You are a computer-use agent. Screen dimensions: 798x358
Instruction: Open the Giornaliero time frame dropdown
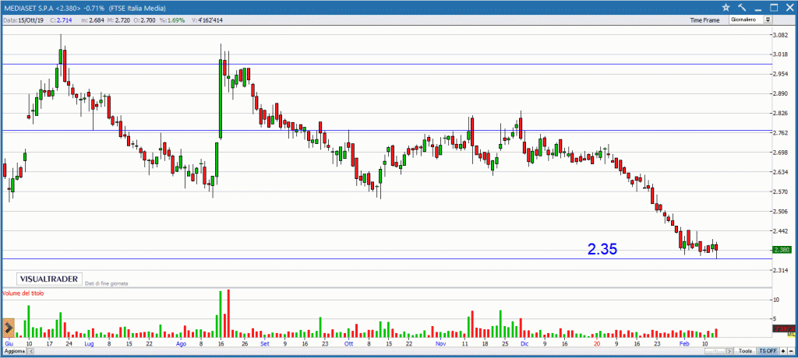750,19
